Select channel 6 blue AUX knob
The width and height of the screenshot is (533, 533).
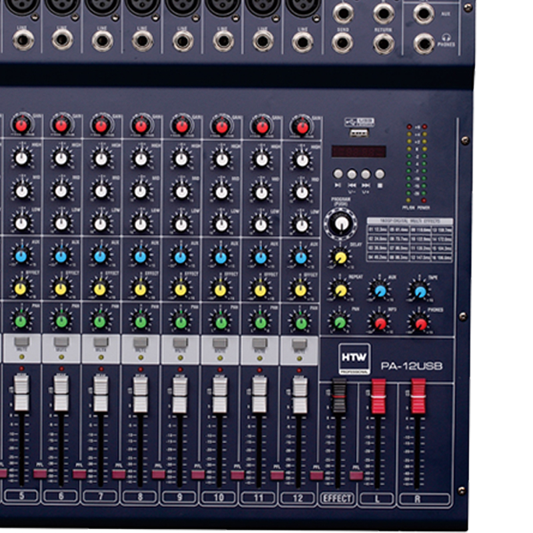[x=61, y=257]
